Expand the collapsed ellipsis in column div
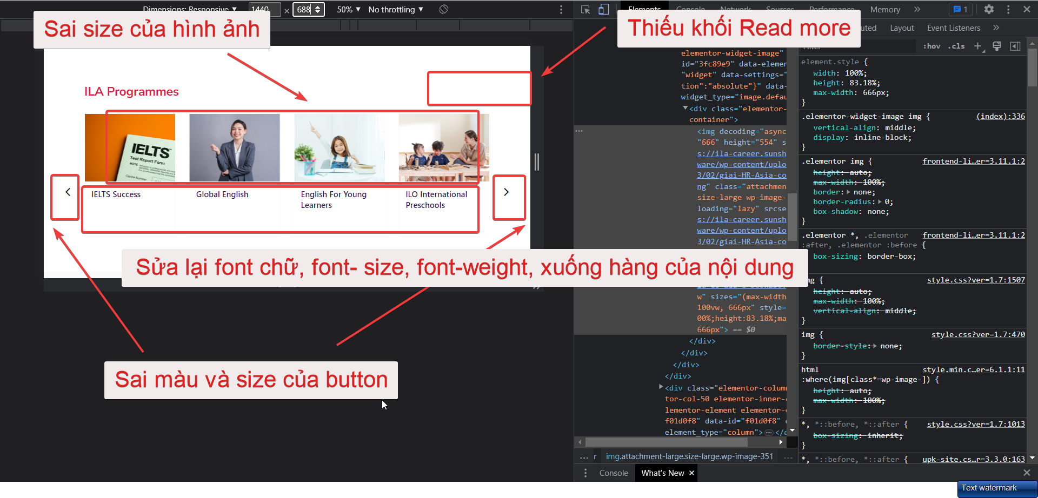 [x=769, y=432]
